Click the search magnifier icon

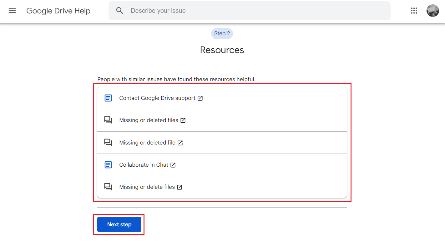[x=119, y=11]
